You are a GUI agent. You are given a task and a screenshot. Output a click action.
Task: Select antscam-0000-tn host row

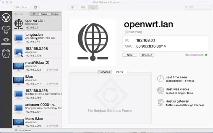coord(37,108)
